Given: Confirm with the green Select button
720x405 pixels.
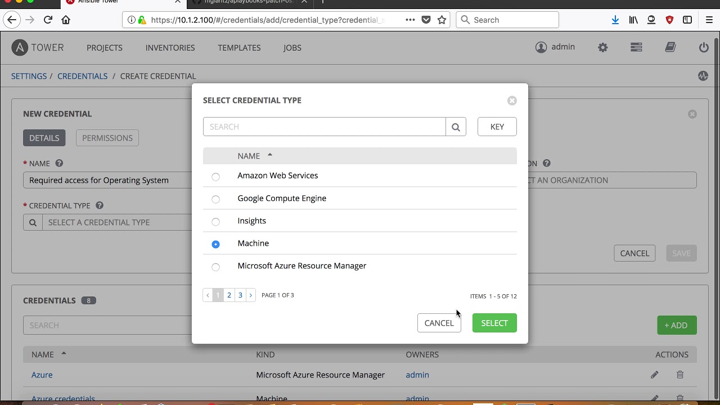Looking at the screenshot, I should tap(494, 323).
